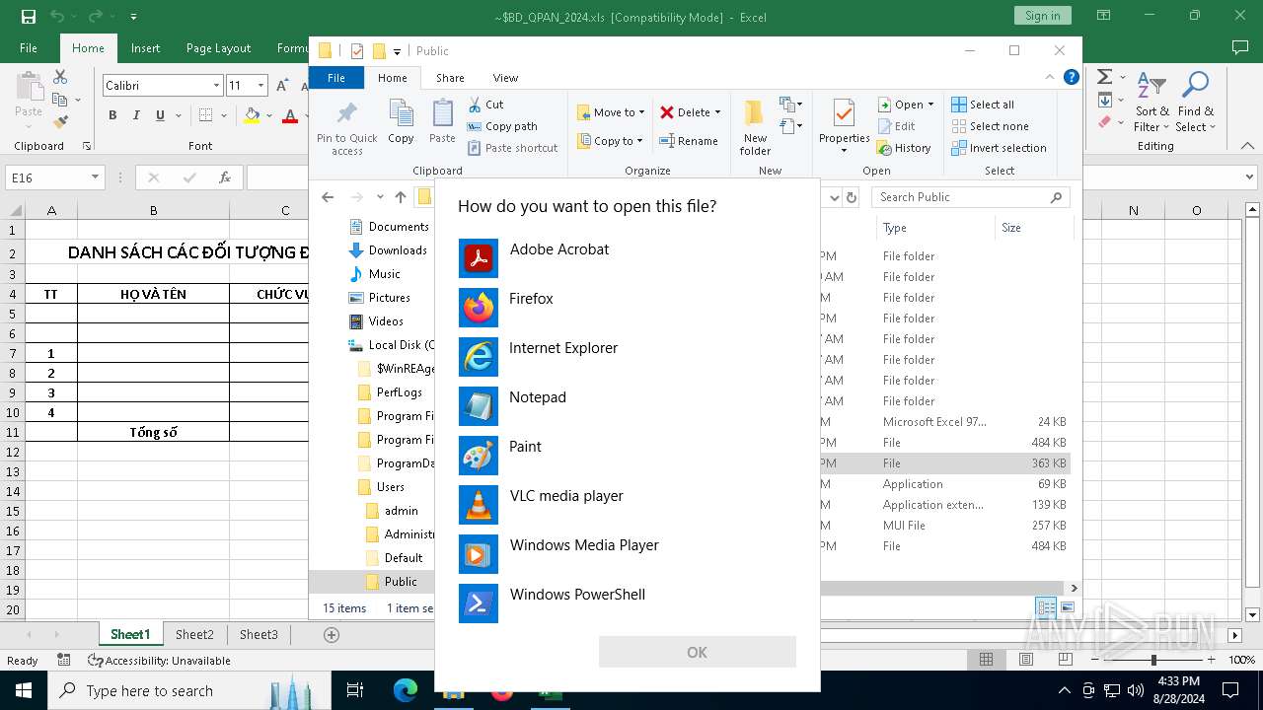
Task: Click Invert selection in Explorer ribbon
Action: click(999, 148)
